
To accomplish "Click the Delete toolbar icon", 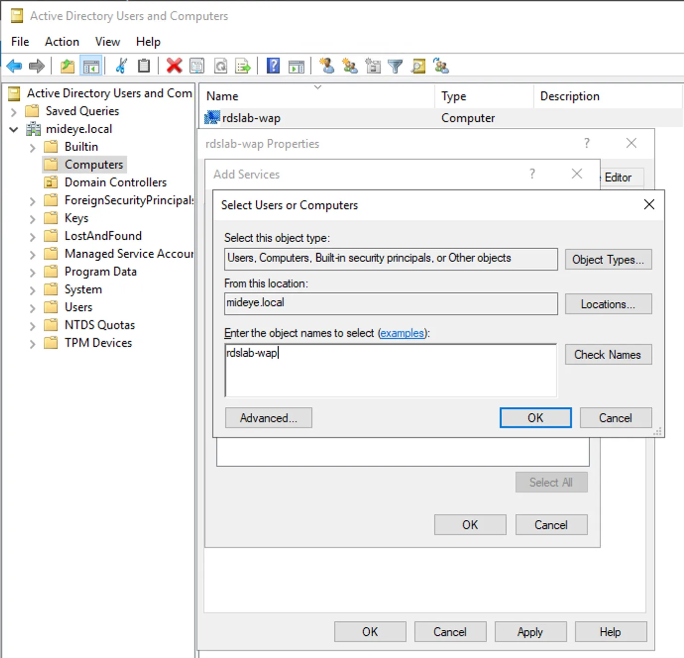I will 174,65.
